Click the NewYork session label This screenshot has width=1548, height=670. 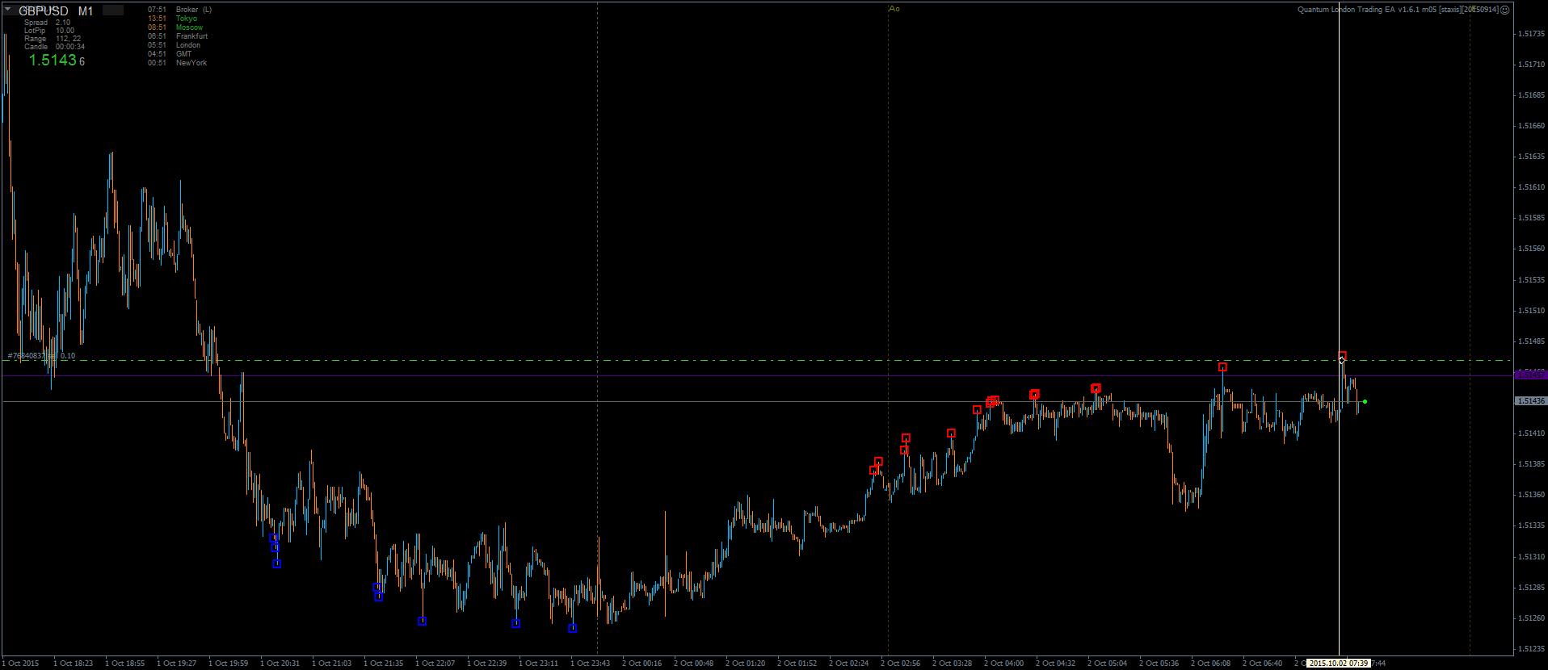191,63
